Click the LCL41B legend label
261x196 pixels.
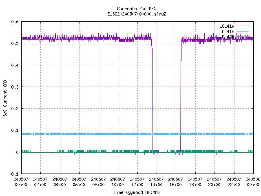227,31
